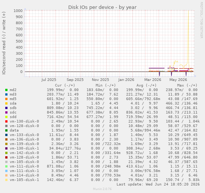Click the 'Avg (-/+)' column header
Screen dimensions: 205x193
coord(147,85)
